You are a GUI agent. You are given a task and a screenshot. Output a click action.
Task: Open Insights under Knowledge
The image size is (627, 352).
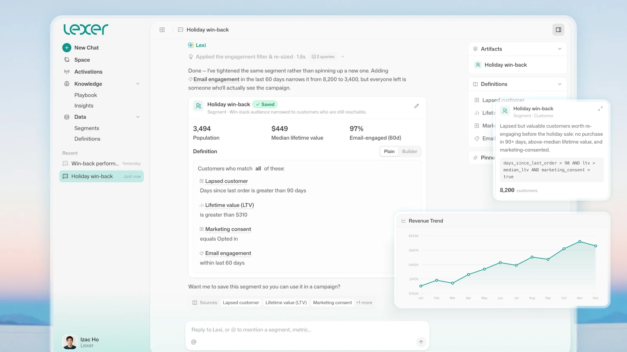coord(84,106)
